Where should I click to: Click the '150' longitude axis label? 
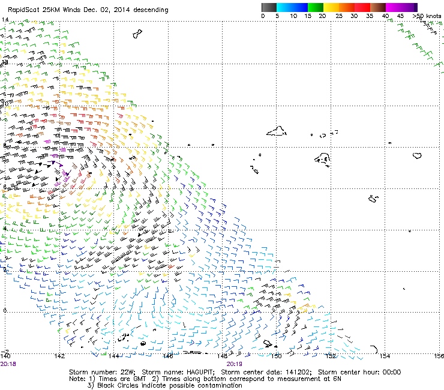click(x=277, y=356)
